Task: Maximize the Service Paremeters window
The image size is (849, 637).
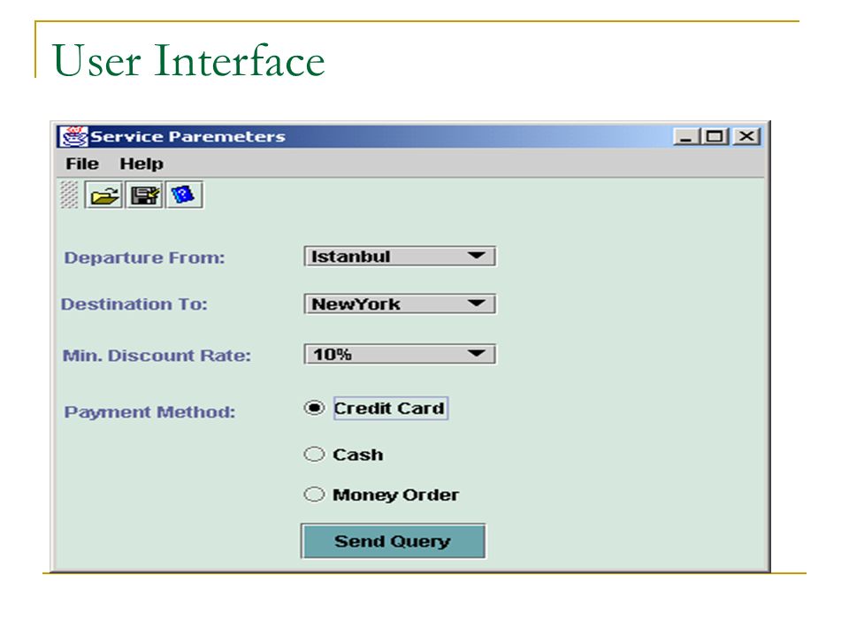Action: pyautogui.click(x=715, y=136)
